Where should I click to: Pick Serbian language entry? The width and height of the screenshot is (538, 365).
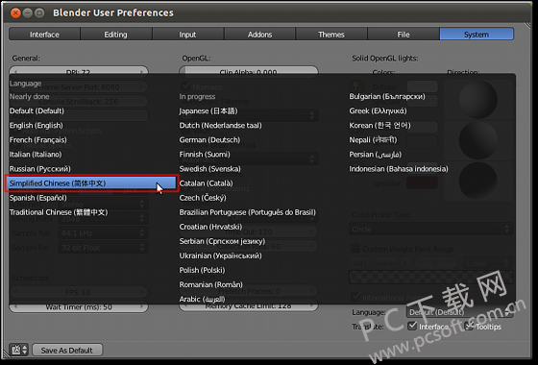click(222, 241)
